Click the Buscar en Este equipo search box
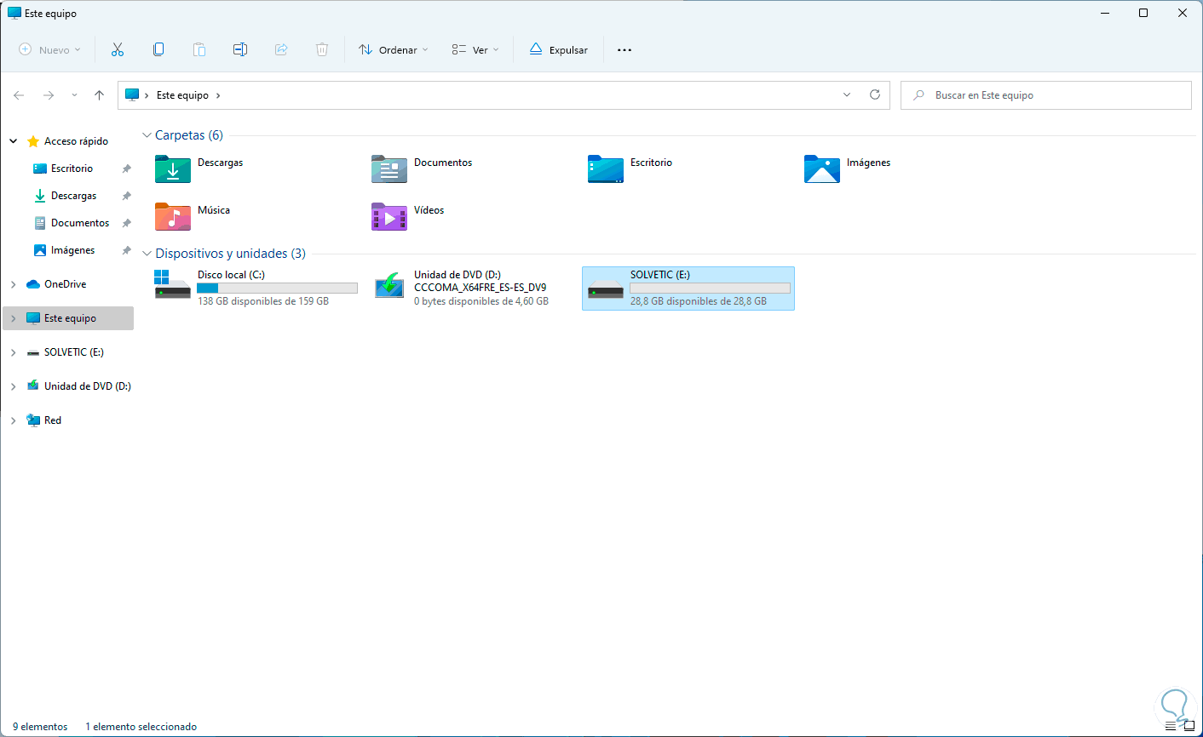This screenshot has width=1203, height=737. coord(1046,95)
